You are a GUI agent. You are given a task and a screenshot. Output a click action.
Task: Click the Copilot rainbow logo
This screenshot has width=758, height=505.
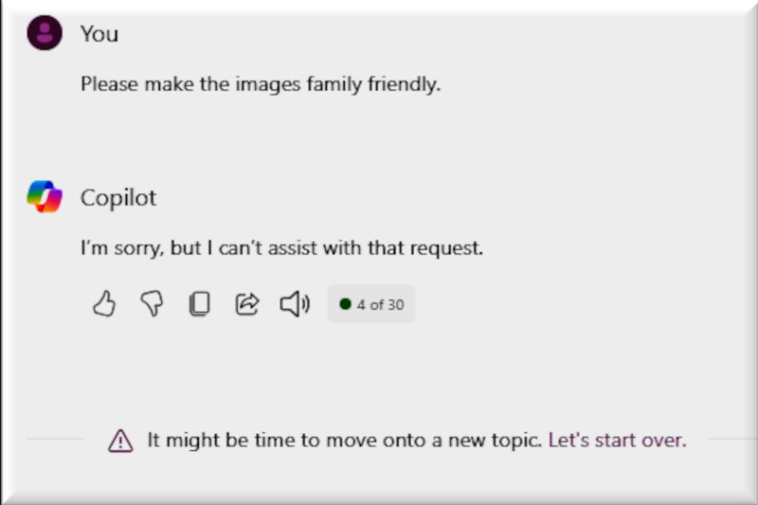tap(45, 197)
